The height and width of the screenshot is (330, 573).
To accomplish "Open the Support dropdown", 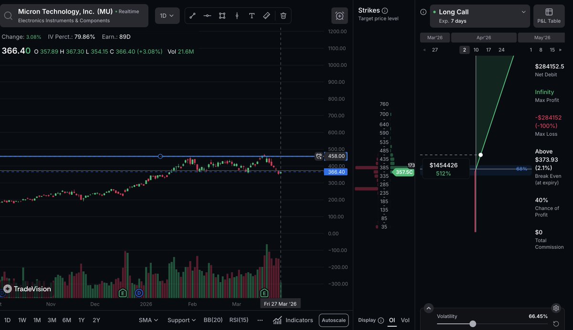I will pos(181,320).
